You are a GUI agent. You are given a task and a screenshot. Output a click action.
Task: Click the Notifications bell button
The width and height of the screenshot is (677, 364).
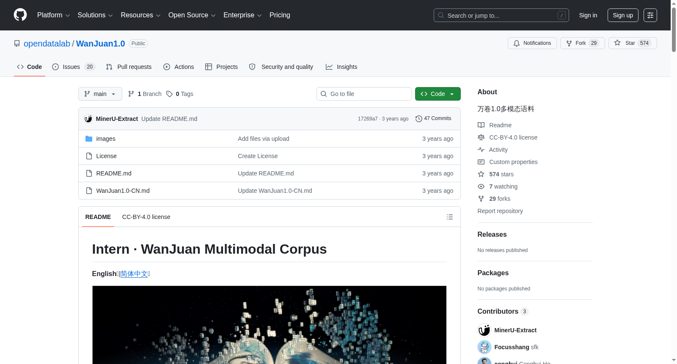532,43
